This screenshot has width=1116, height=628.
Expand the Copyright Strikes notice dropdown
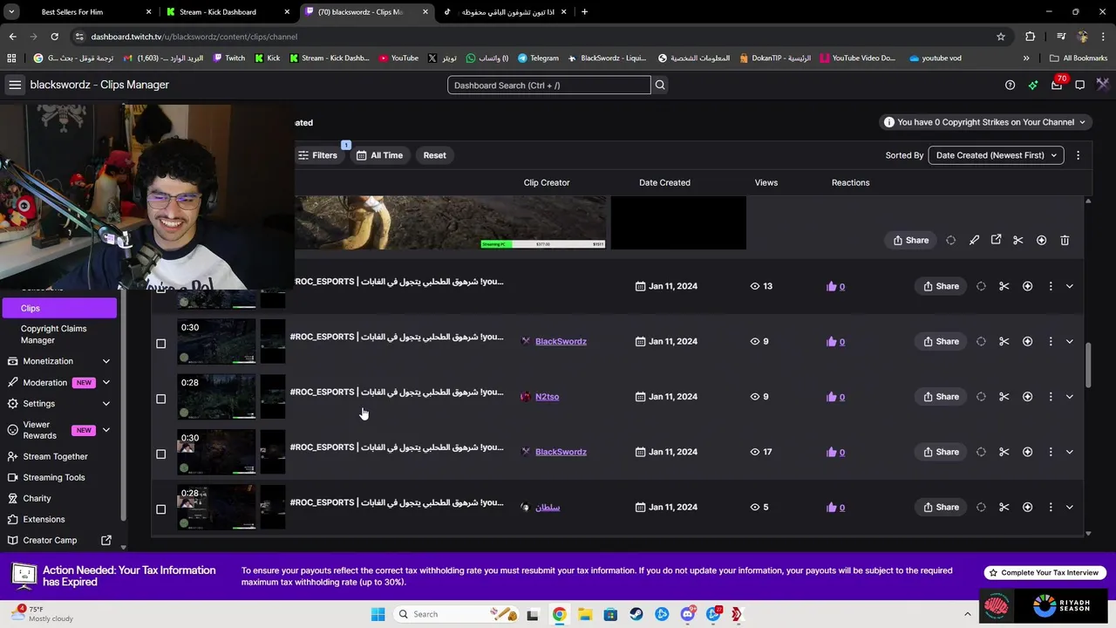[984, 122]
